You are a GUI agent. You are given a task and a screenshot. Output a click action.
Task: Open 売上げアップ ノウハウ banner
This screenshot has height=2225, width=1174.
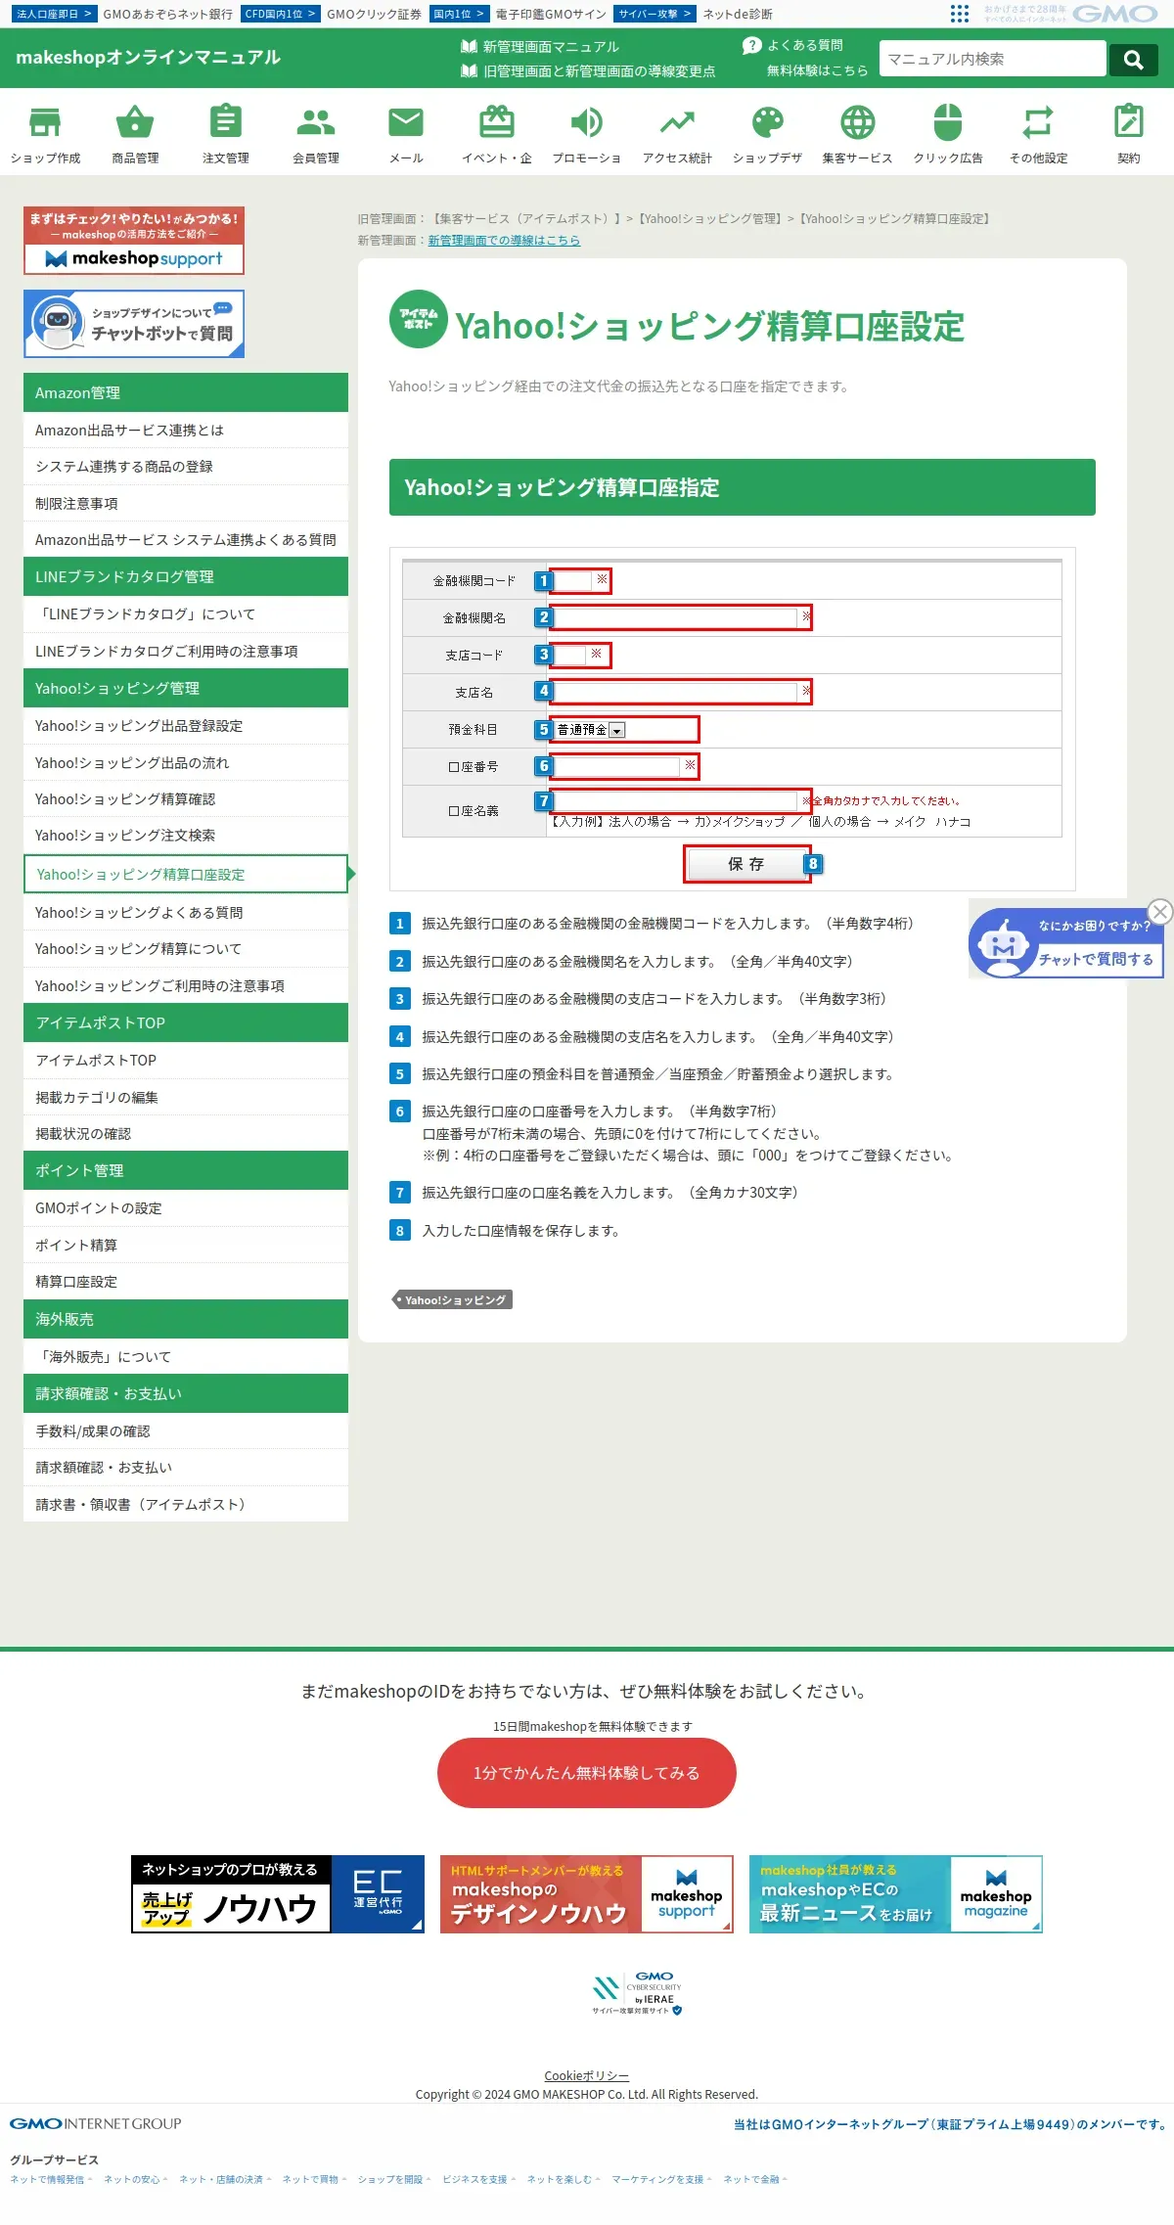278,1894
